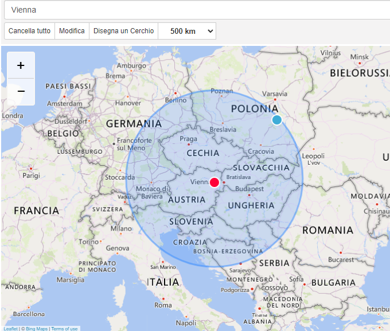This screenshot has height=331, width=390.
Task: Click the red circle center marker
Action: pos(214,182)
